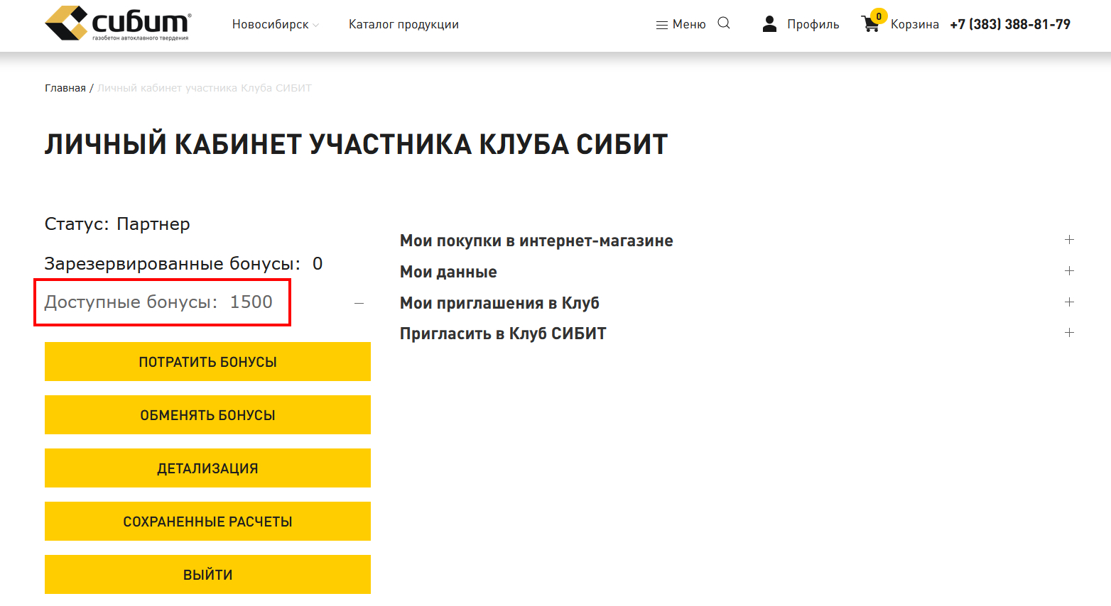1111x606 pixels.
Task: Open Мои покупки в интернет-магазине section title
Action: (x=536, y=241)
